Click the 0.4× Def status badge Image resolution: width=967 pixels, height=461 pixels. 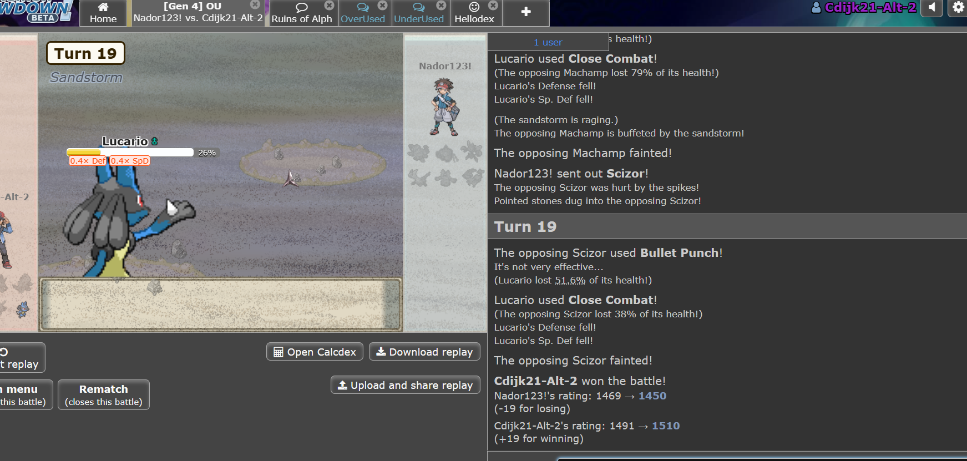tap(88, 161)
